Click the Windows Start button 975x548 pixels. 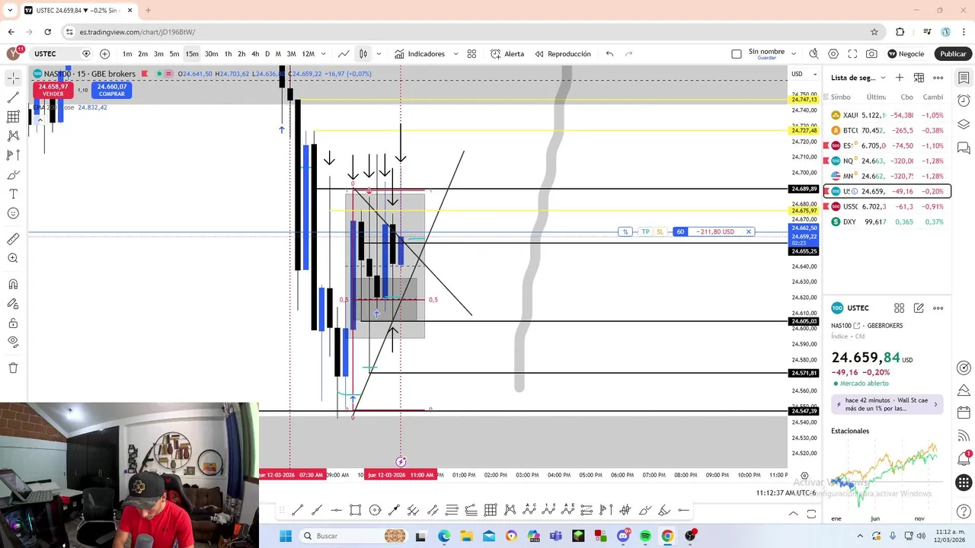(x=286, y=536)
